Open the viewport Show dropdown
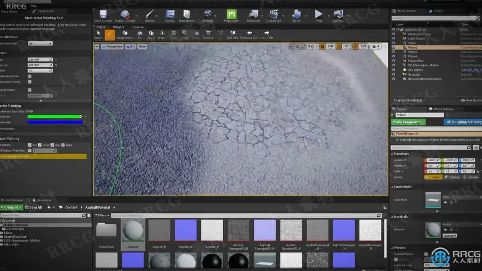 pos(142,47)
